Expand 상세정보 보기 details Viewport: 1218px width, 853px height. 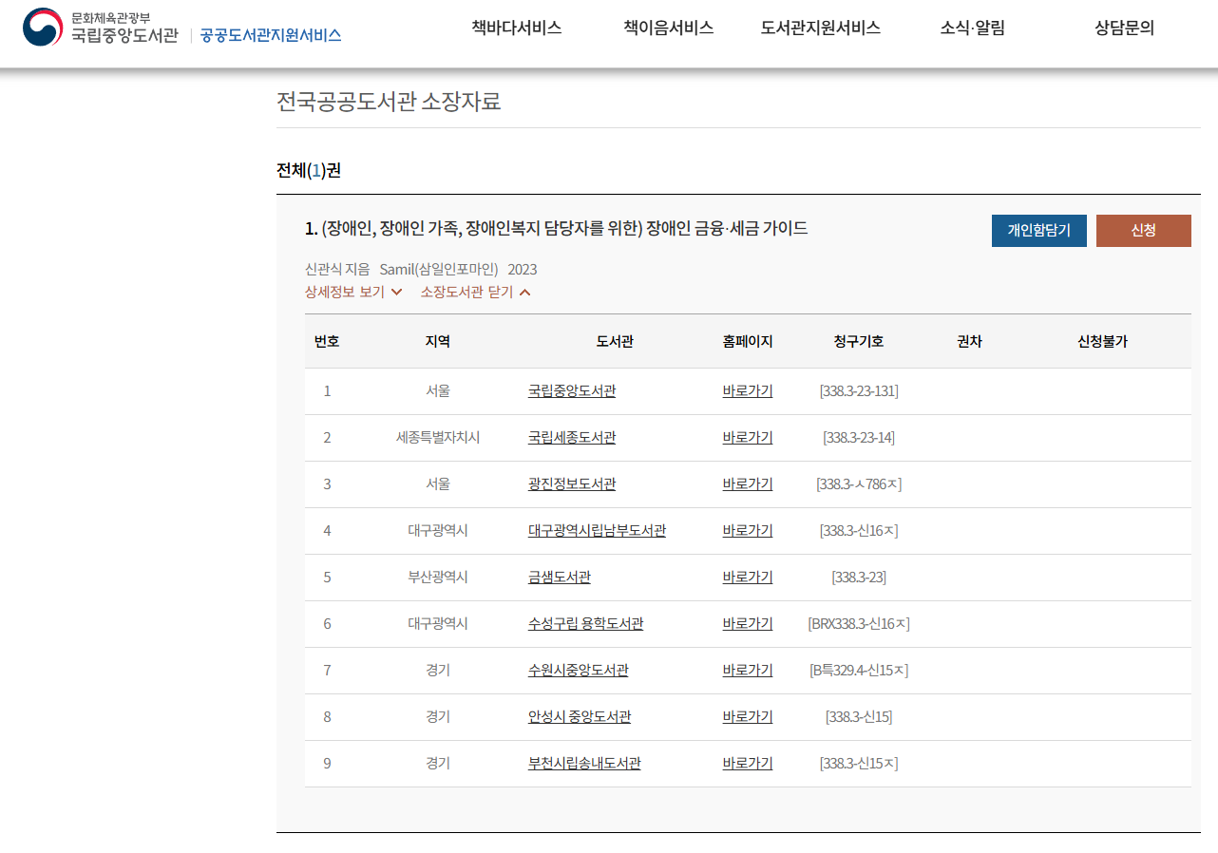(353, 292)
